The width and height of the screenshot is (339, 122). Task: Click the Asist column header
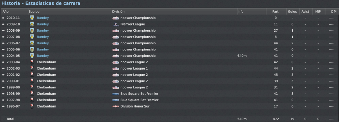tap(305, 12)
